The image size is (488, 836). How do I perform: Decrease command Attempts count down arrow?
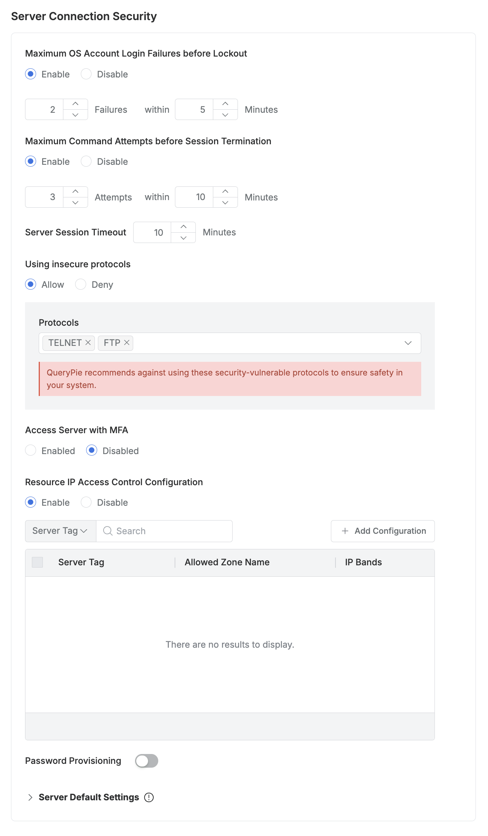pyautogui.click(x=75, y=202)
